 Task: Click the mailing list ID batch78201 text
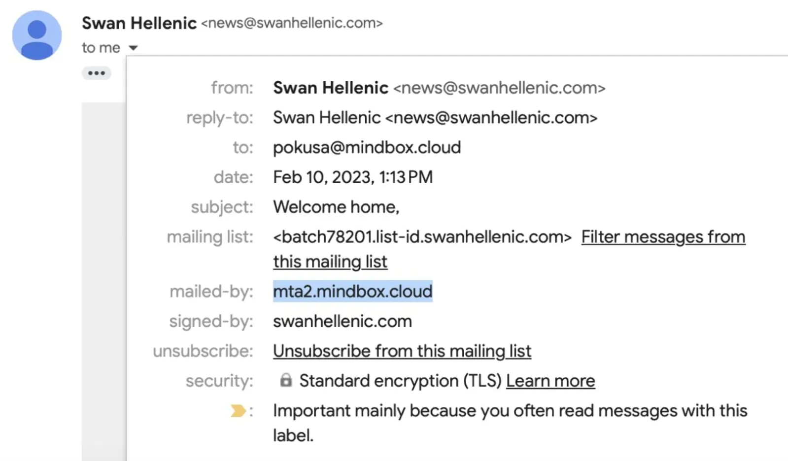click(422, 237)
